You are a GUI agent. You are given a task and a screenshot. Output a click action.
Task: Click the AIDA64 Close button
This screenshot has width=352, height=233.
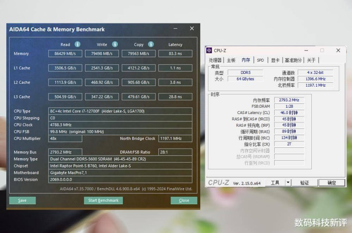184,201
